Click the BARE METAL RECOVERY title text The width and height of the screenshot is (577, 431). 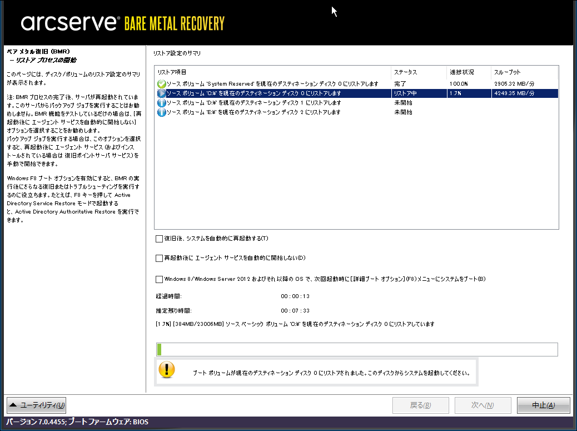point(175,23)
